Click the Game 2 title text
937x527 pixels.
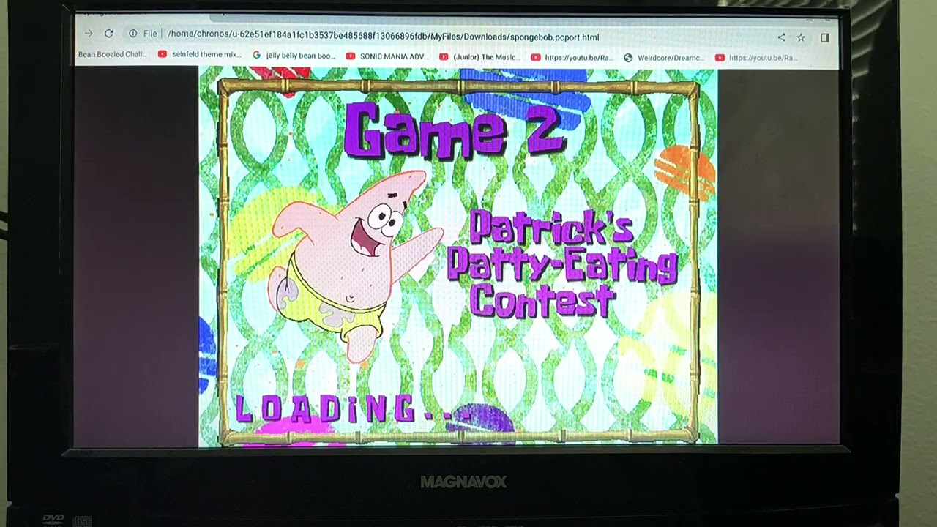454,130
